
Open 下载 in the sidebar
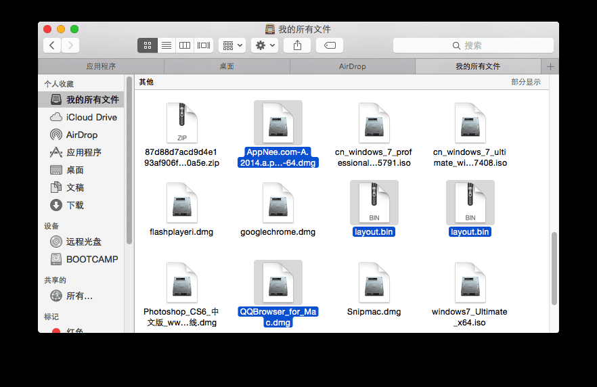[x=81, y=205]
